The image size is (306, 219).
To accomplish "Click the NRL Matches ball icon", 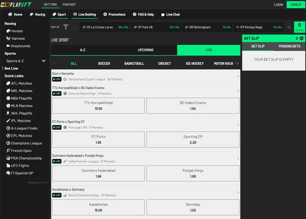I will pyautogui.click(x=8, y=91).
